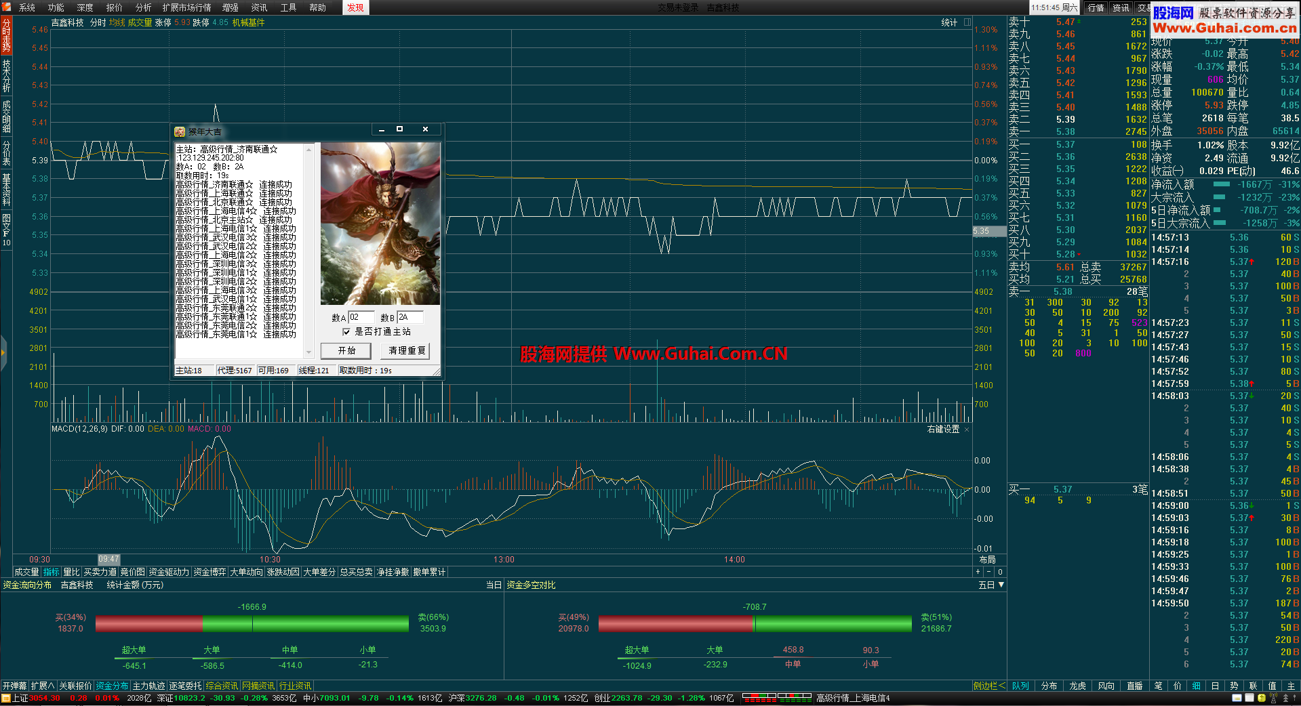The width and height of the screenshot is (1301, 706).
Task: Select the 指标 indicator tab
Action: point(52,573)
